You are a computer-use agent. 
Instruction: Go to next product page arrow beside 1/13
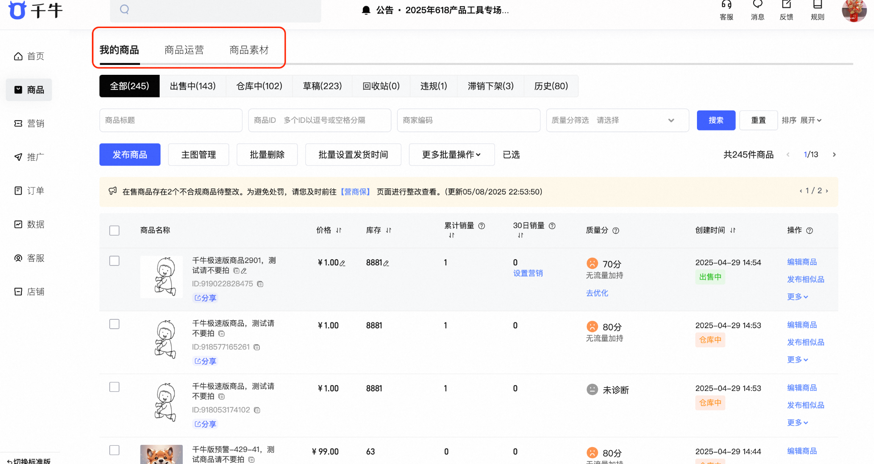coord(834,155)
